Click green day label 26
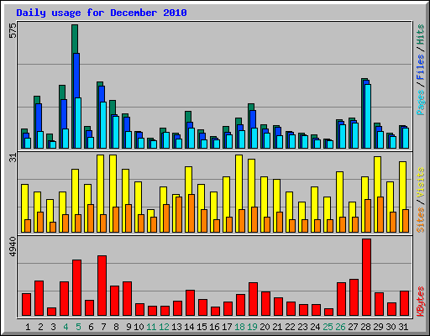Screen dimensions: 430x336 [340, 327]
